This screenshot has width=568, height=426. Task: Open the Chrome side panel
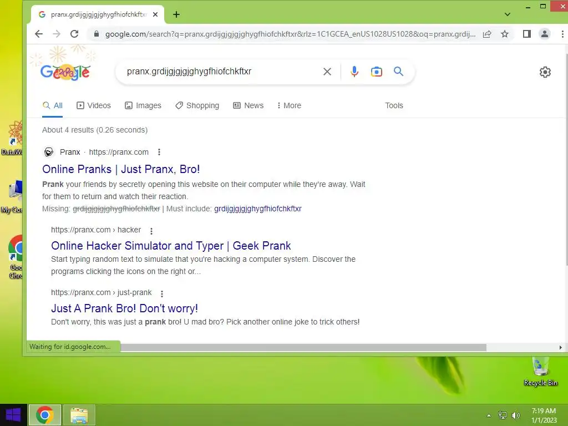coord(527,34)
